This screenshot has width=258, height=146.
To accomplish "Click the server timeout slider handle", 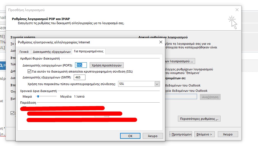I will click(x=37, y=96).
